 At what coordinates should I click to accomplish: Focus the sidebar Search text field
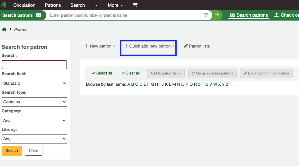coord(34,65)
